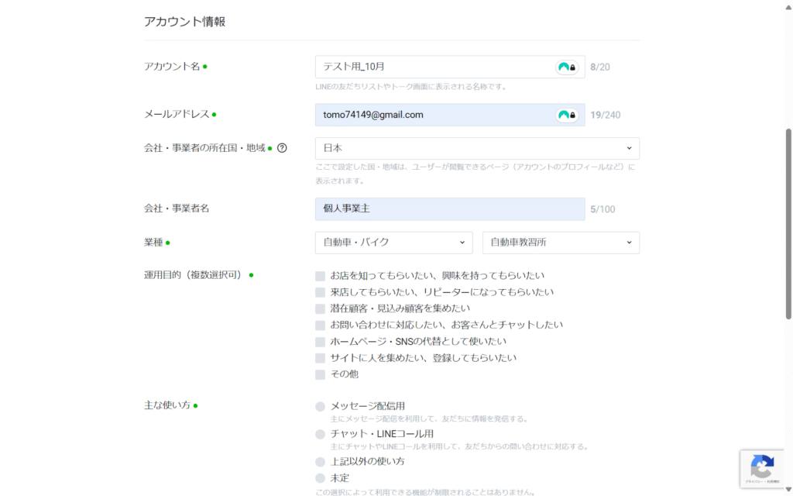Click password manager icon in account name field
The image size is (793, 496).
pyautogui.click(x=568, y=67)
